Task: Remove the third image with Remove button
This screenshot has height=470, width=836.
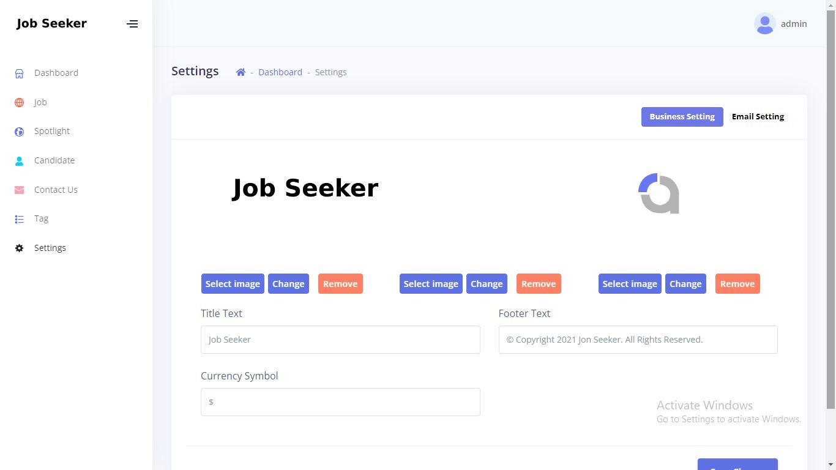Action: click(737, 284)
